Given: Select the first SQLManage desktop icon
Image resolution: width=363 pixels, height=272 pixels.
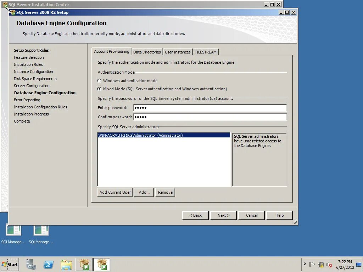Looking at the screenshot, I should tap(13, 234).
